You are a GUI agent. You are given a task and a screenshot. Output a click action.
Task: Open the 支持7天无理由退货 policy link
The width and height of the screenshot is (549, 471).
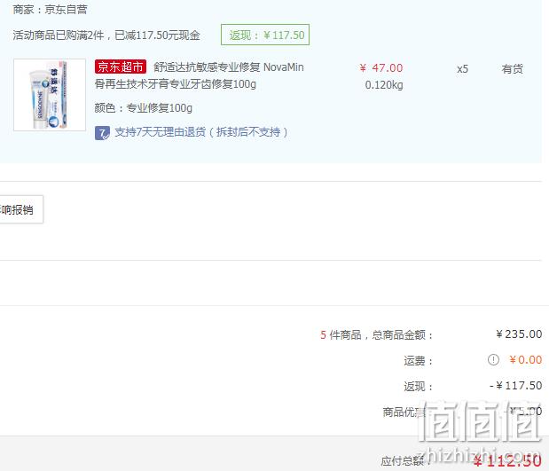click(x=201, y=132)
